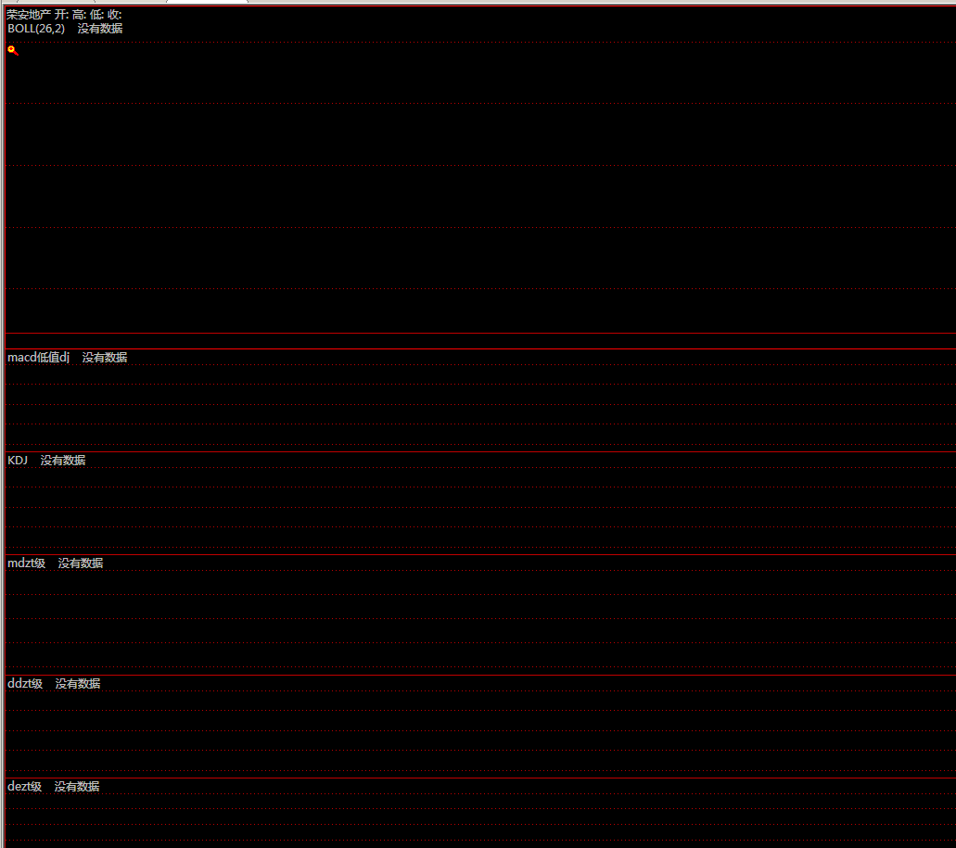Click 没有数据 text beside KDJ

[63, 461]
